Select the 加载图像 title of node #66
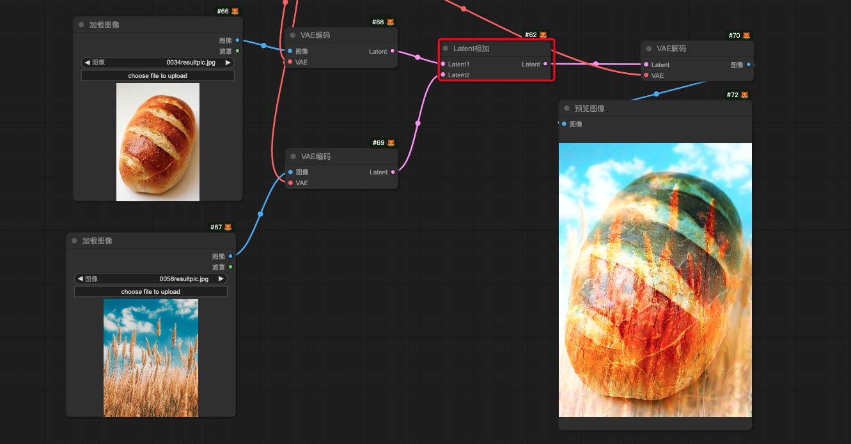 click(104, 25)
